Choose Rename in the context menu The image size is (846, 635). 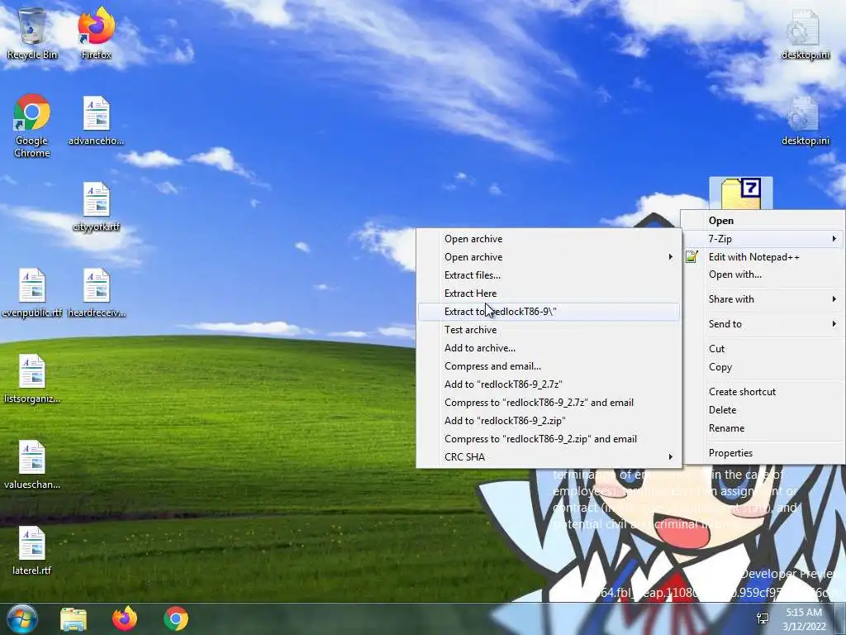point(763,428)
